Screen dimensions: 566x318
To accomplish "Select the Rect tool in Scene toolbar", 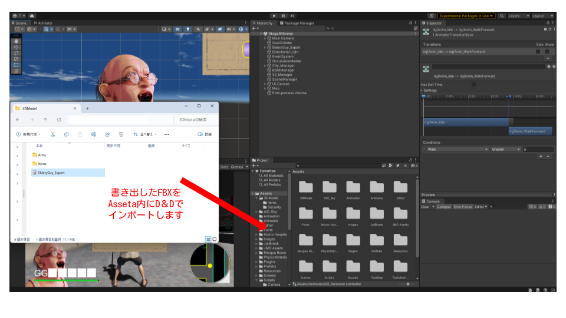I will 17,65.
